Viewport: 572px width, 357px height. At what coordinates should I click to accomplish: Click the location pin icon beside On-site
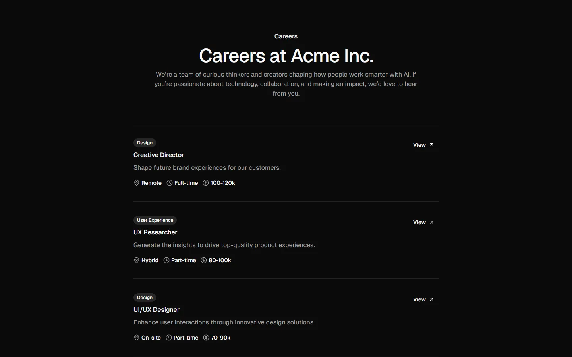(x=136, y=338)
